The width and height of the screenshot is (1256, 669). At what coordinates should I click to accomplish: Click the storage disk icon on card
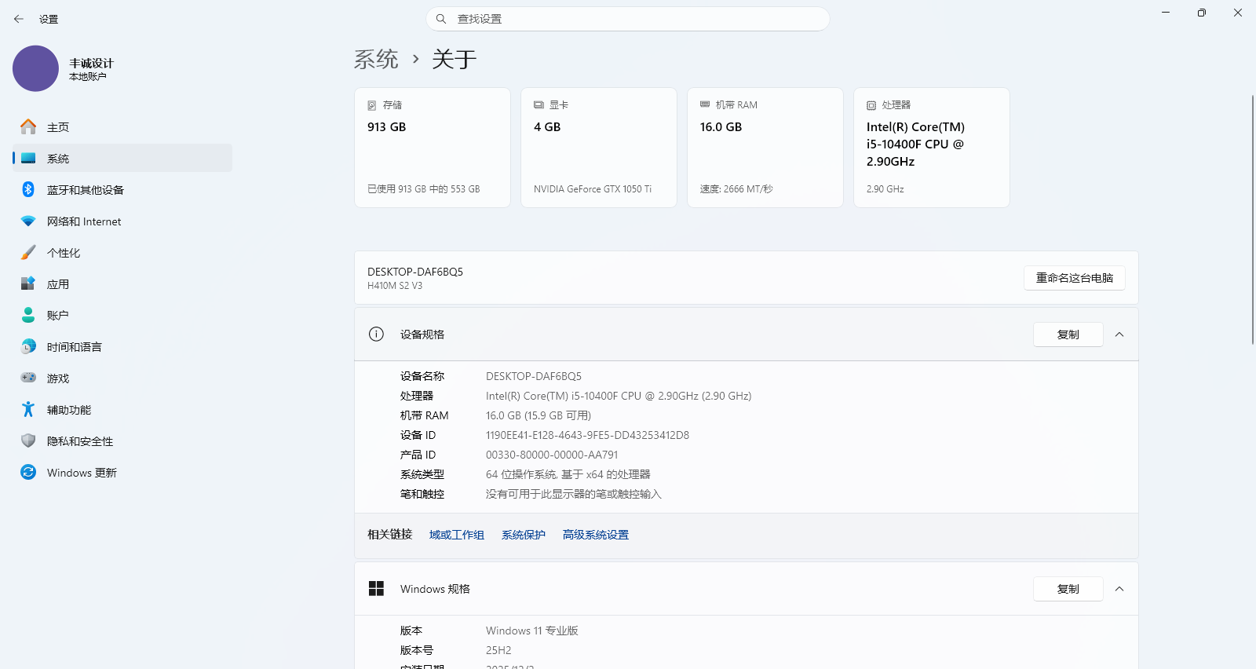coord(372,105)
